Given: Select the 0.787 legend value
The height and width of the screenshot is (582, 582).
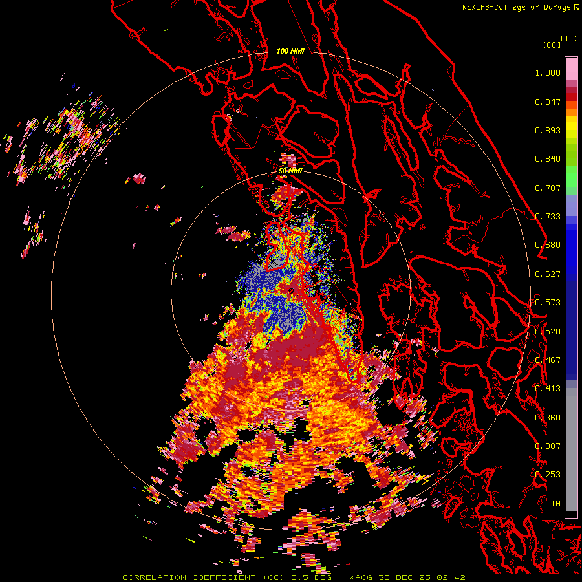Looking at the screenshot, I should (x=548, y=188).
